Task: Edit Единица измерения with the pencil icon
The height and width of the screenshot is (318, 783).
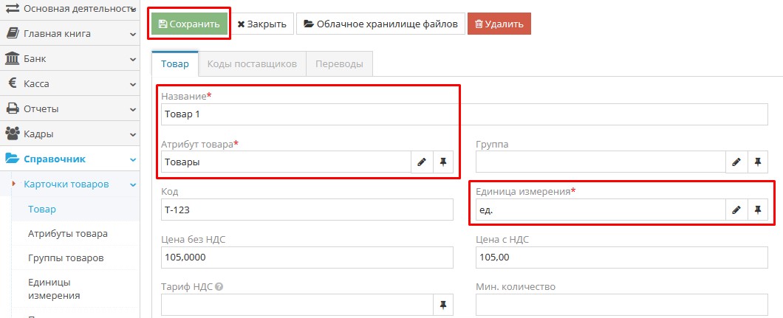Action: [x=736, y=210]
